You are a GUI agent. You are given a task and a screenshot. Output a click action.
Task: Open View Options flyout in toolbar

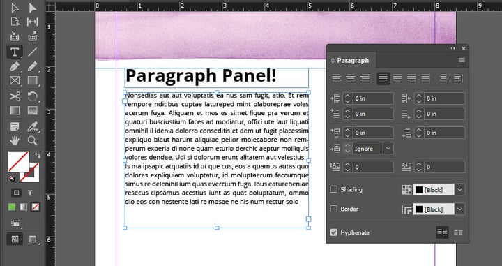pos(15,223)
